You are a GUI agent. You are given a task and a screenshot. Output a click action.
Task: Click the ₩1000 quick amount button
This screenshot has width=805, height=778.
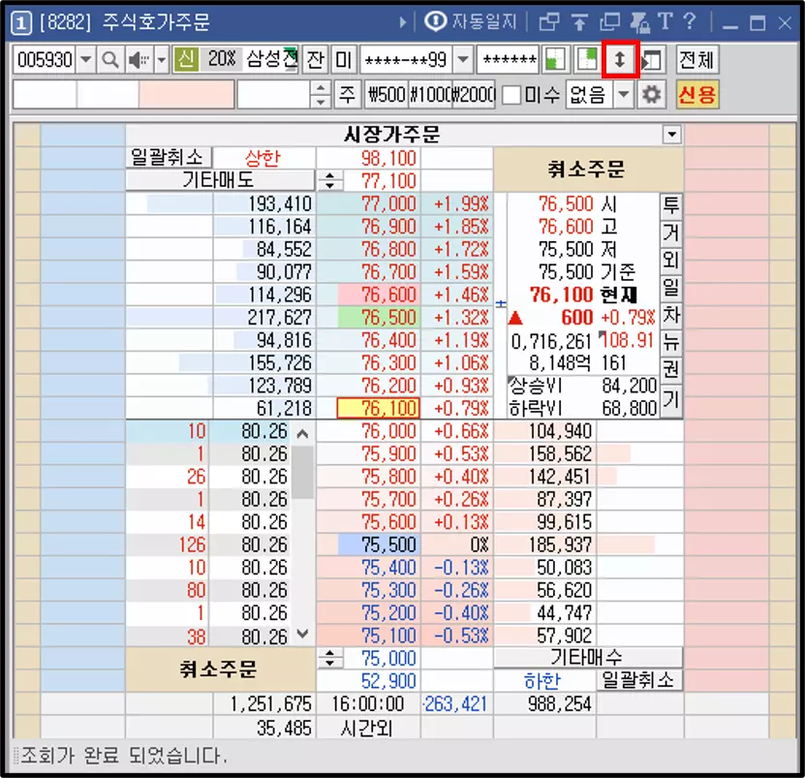pos(430,95)
